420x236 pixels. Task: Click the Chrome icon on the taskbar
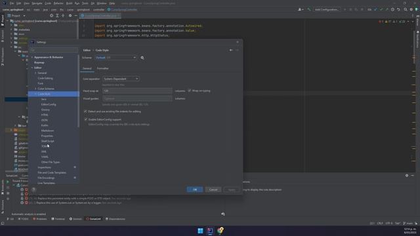pos(220,231)
